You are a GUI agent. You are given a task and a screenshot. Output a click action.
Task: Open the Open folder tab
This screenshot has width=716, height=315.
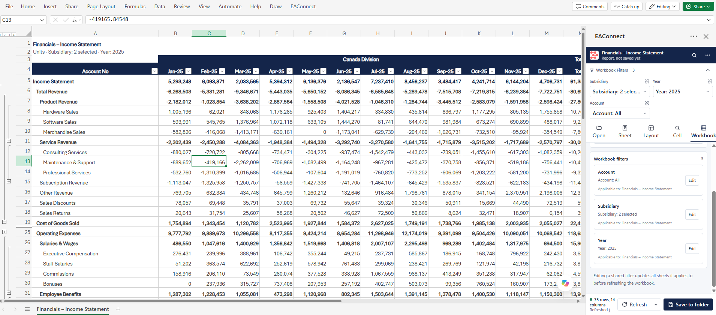click(599, 132)
